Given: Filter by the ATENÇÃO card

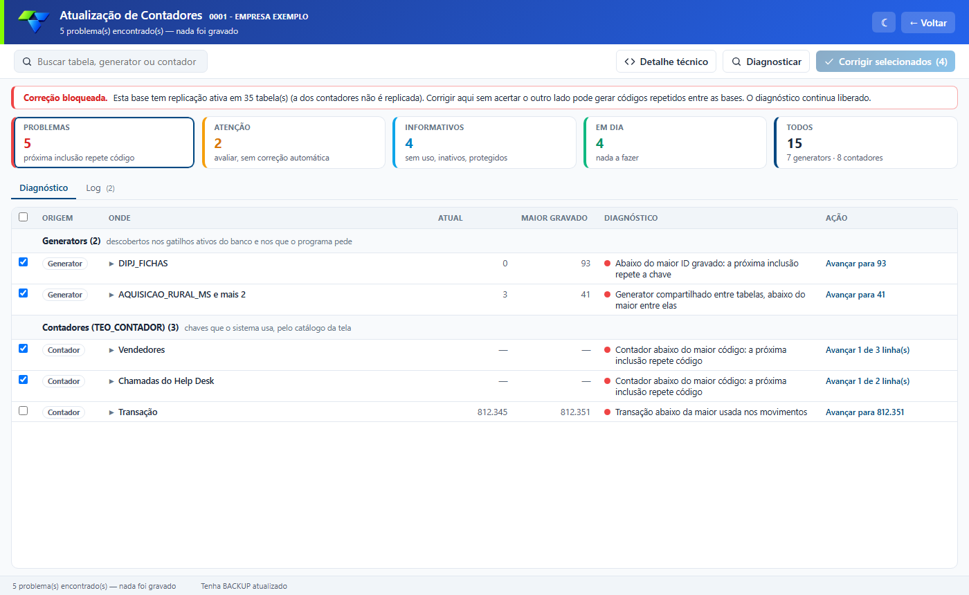Looking at the screenshot, I should 293,143.
